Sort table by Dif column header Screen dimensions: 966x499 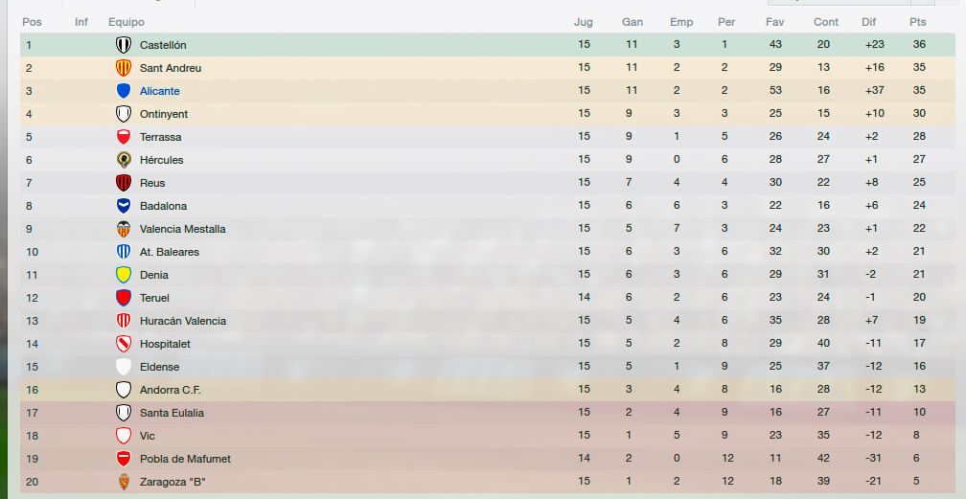(x=868, y=22)
